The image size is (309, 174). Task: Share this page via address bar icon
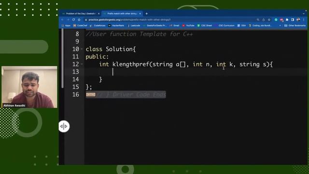point(264,20)
